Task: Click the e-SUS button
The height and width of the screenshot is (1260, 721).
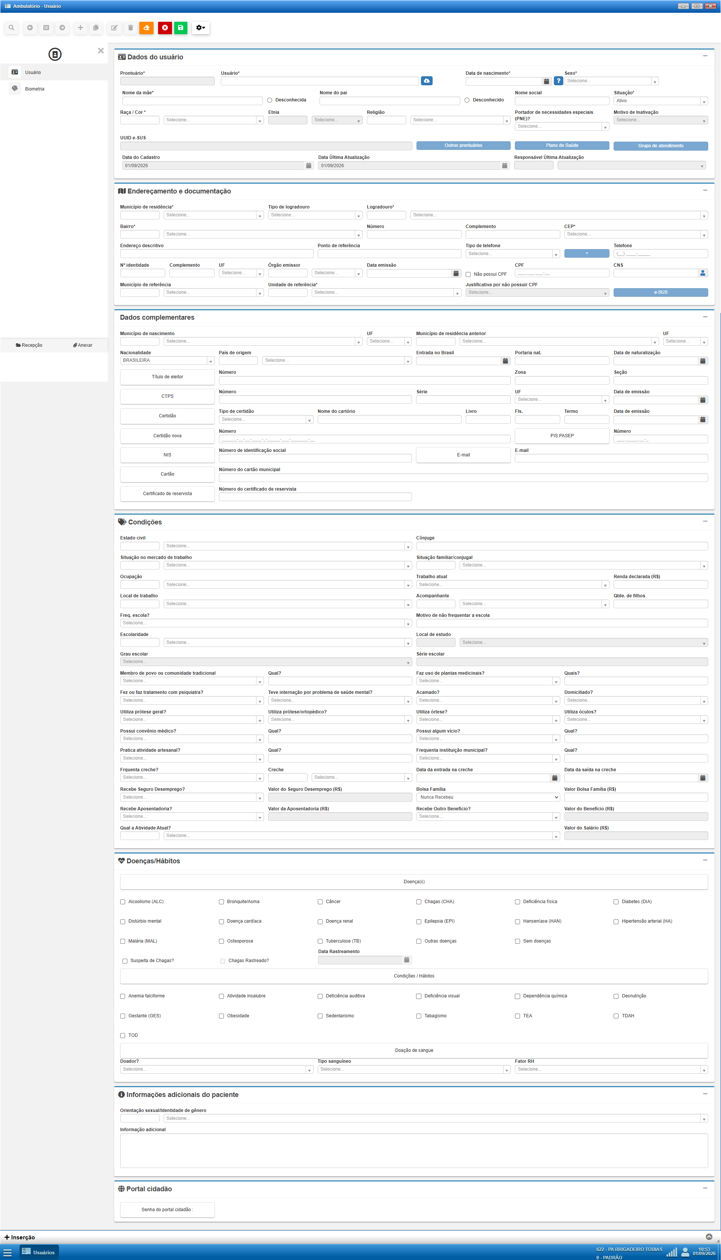Action: click(x=661, y=293)
